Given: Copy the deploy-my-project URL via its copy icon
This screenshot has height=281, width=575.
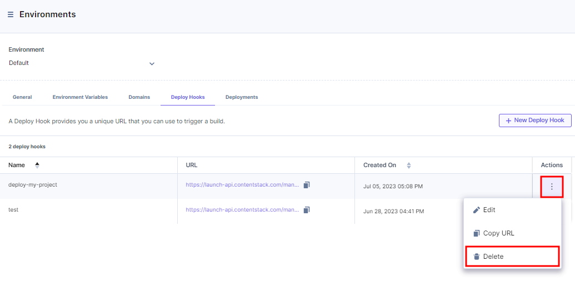Looking at the screenshot, I should [x=307, y=184].
